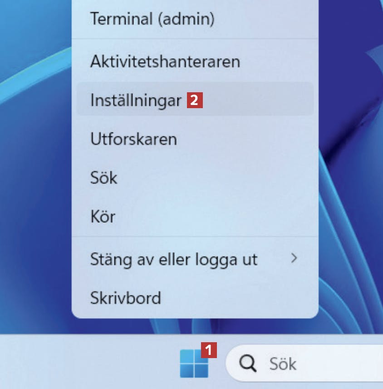Click the Sök placeholder text in the taskbar

pyautogui.click(x=283, y=364)
